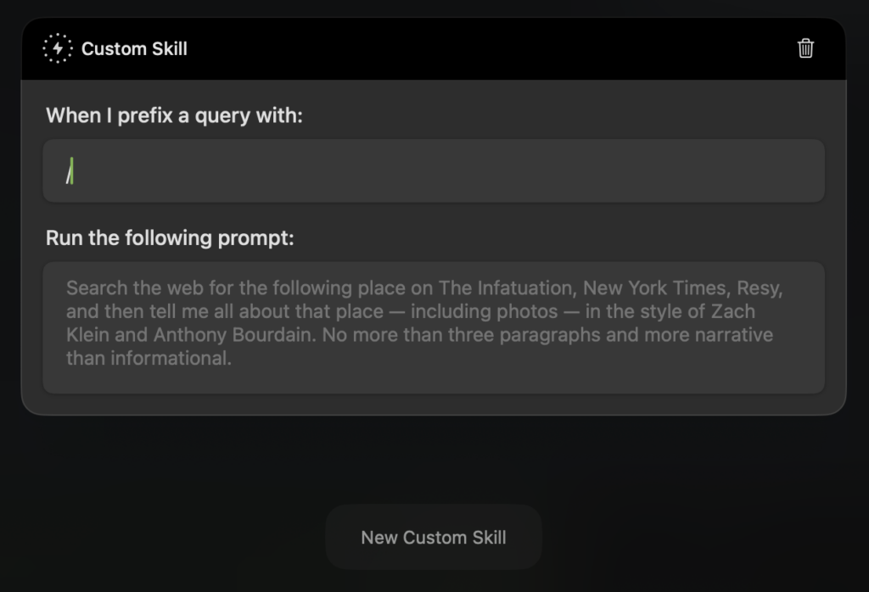This screenshot has height=592, width=869.
Task: Place cursor after the slash in prefix field
Action: click(x=73, y=170)
